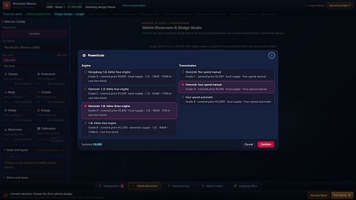Click the Cockpit icon in config panel
Screen dimensions: 356x200
coord(39,92)
